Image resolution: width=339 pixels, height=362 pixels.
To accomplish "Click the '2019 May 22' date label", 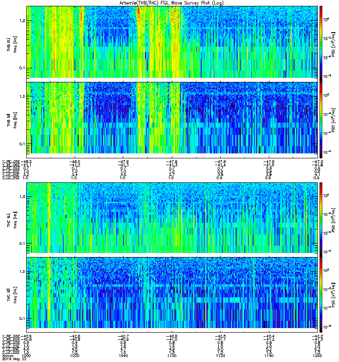I will [14, 359].
